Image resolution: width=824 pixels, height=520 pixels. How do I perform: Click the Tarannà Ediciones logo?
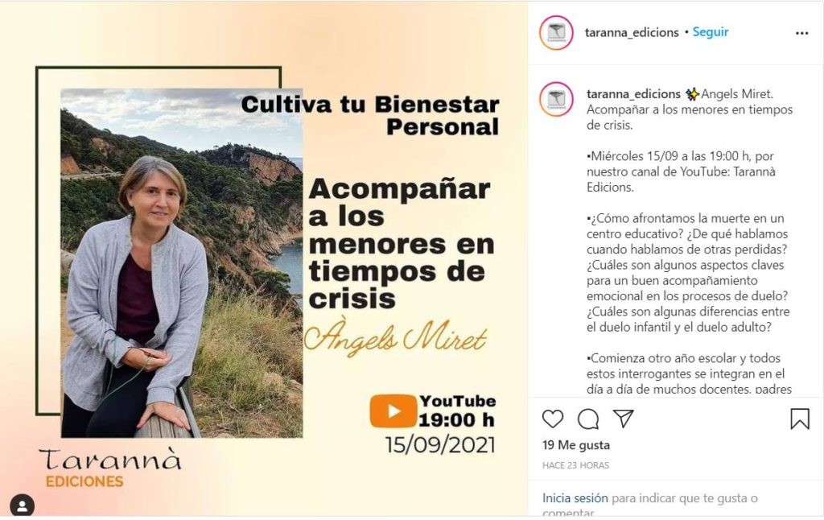(109, 468)
